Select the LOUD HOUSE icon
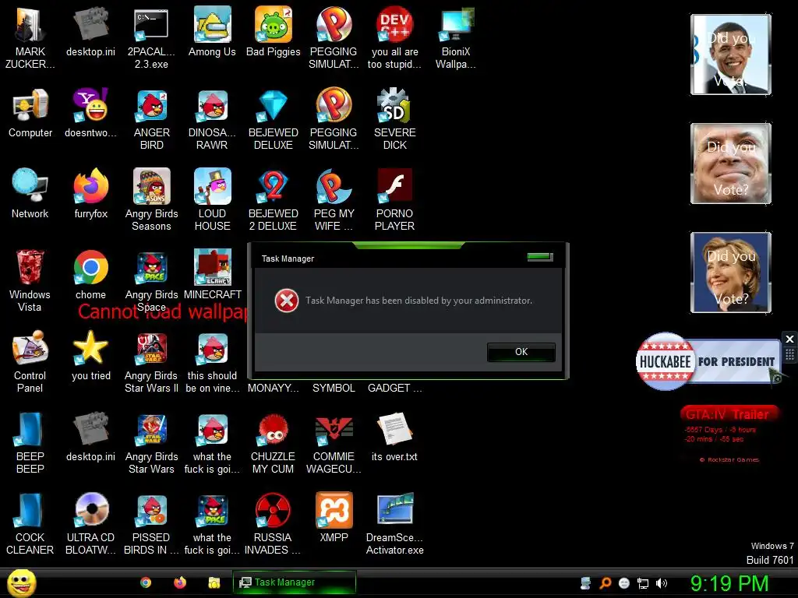Image resolution: width=798 pixels, height=598 pixels. point(212,200)
